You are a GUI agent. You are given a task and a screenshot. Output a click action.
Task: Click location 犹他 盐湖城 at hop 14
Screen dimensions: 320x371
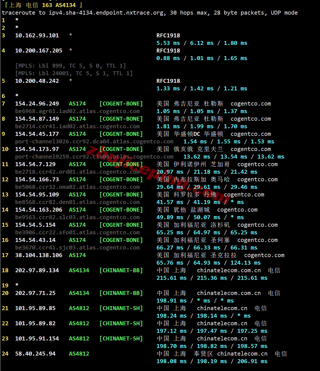[x=192, y=210]
